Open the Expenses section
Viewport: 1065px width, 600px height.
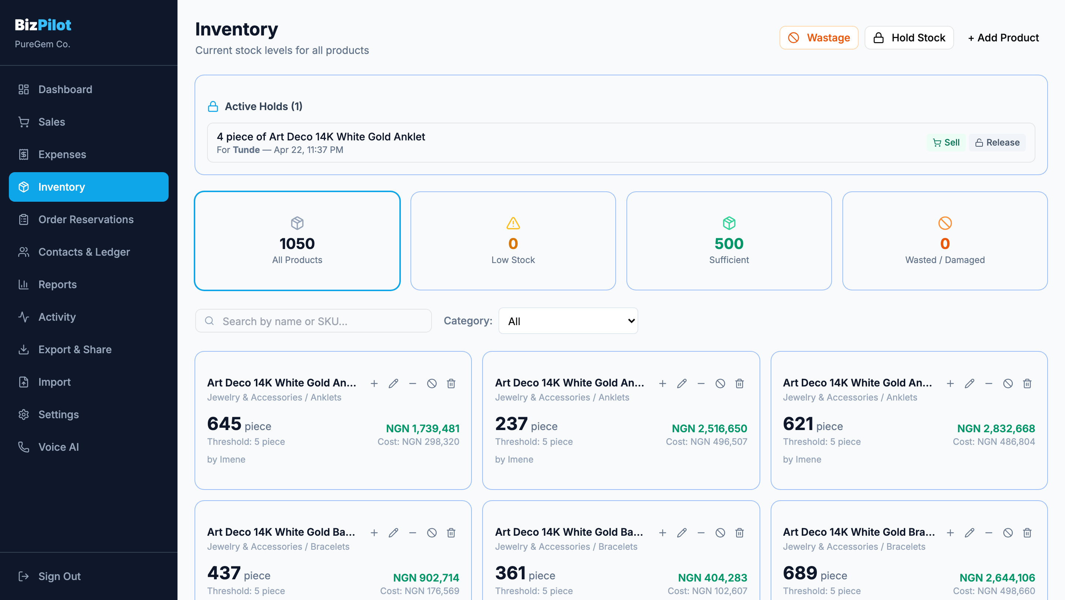point(88,154)
